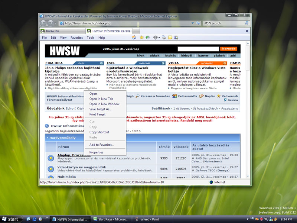Open Properties from the context menu

click(x=105, y=152)
